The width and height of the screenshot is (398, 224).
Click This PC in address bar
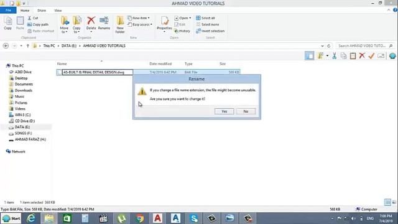pos(49,45)
